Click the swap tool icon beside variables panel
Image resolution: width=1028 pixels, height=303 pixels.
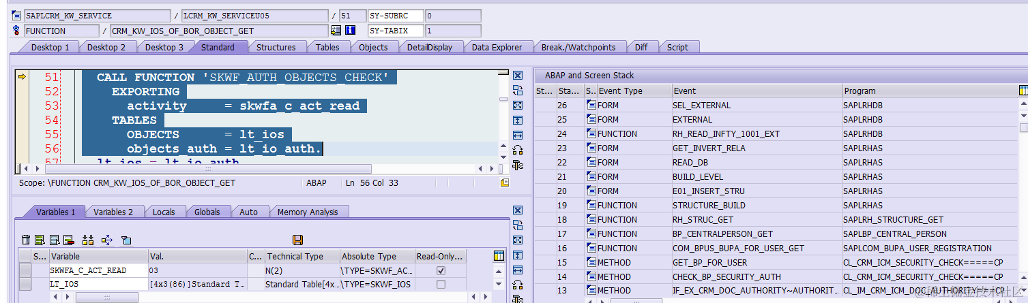coord(518,225)
